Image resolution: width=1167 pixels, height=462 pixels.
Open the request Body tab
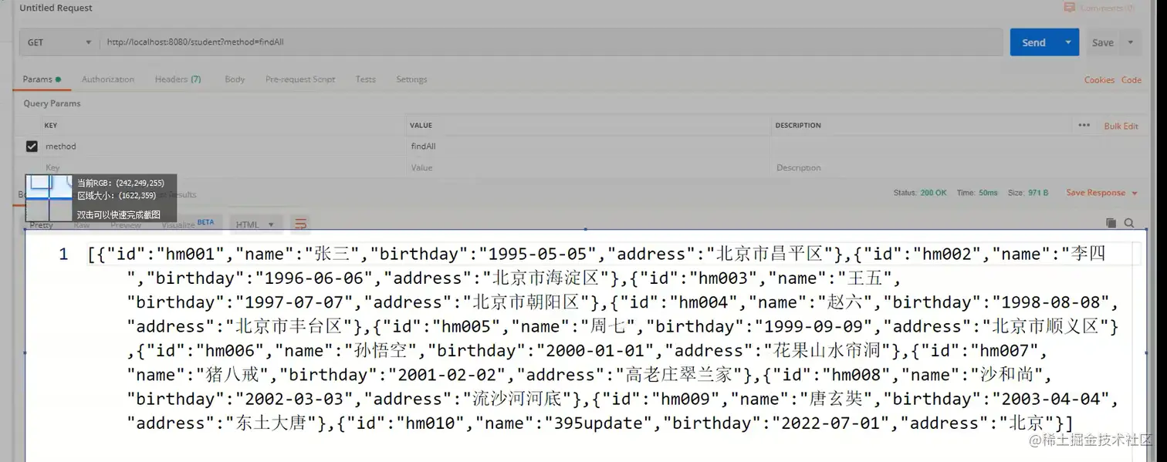[x=235, y=79]
